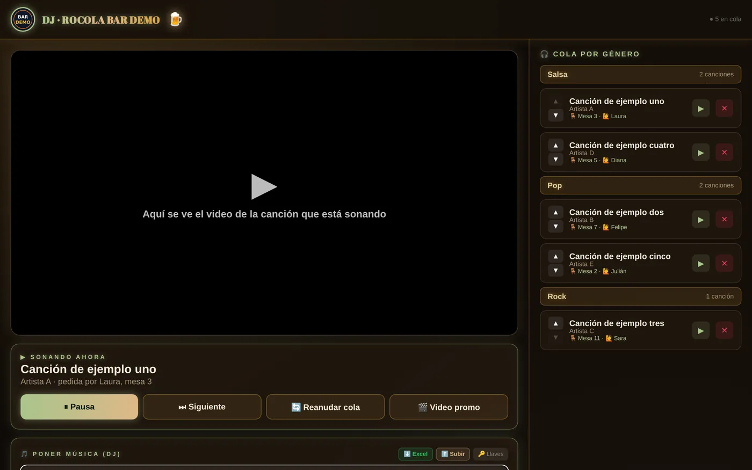Click the Reanudar cola button

tap(326, 407)
